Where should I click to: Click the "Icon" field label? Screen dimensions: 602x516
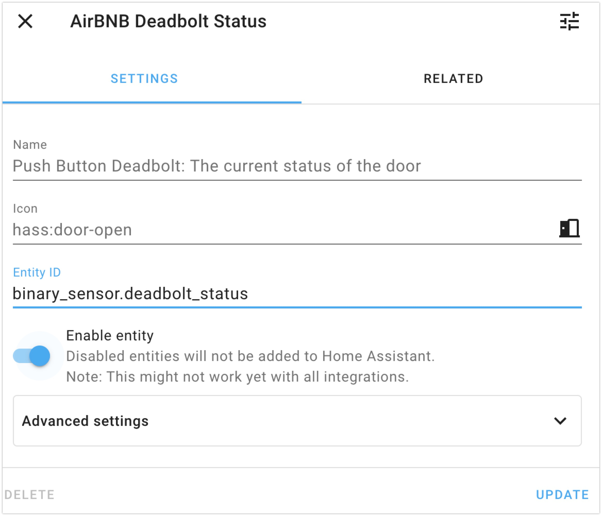pyautogui.click(x=25, y=208)
